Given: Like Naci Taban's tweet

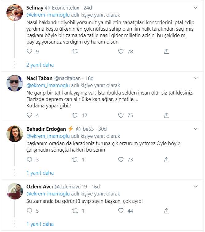Looking at the screenshot, I should (121, 115).
